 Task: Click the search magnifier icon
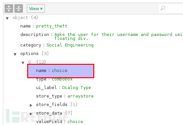[163, 8]
